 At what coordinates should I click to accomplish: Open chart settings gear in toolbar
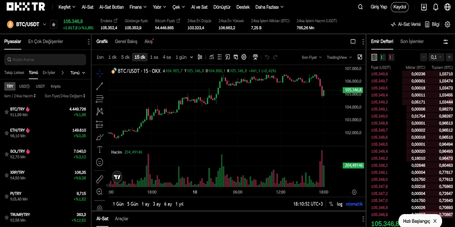(x=244, y=57)
